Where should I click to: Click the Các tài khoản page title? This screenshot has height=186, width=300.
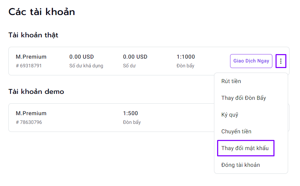42,12
